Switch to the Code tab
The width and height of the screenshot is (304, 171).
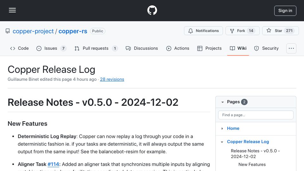[19, 48]
